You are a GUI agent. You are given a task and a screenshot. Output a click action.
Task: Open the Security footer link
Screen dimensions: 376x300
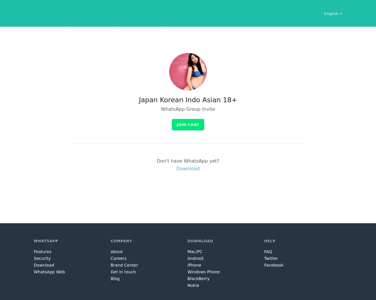point(42,258)
